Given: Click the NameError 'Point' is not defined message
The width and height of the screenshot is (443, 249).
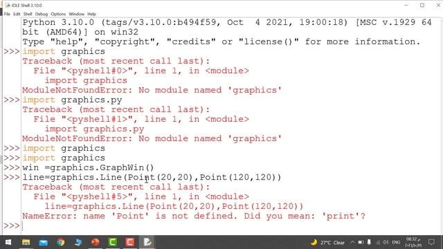Looking at the screenshot, I should click(194, 216).
